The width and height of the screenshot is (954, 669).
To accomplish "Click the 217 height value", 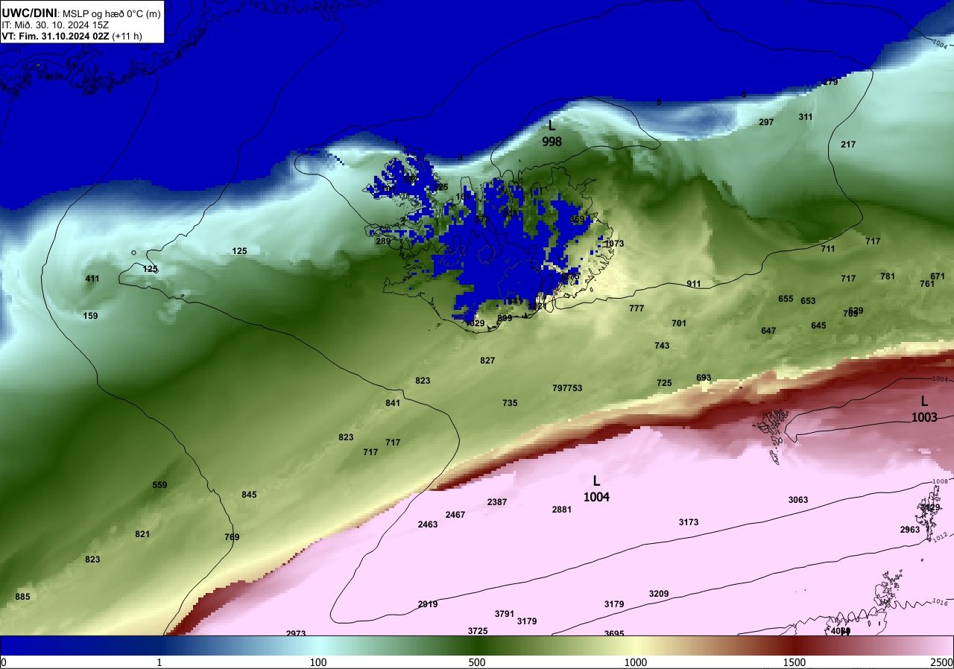I will click(848, 145).
